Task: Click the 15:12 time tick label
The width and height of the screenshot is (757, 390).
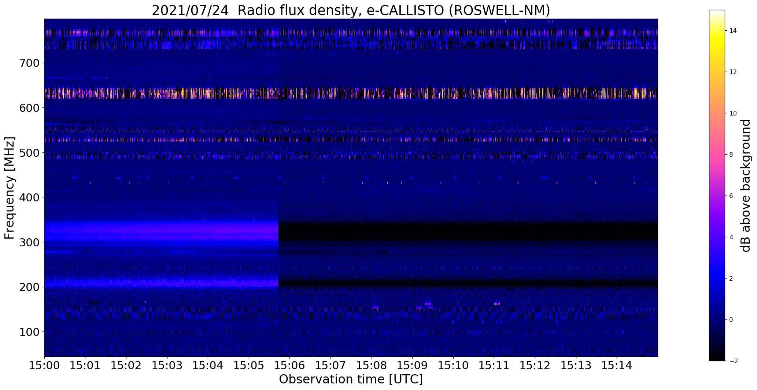Action: click(x=535, y=365)
